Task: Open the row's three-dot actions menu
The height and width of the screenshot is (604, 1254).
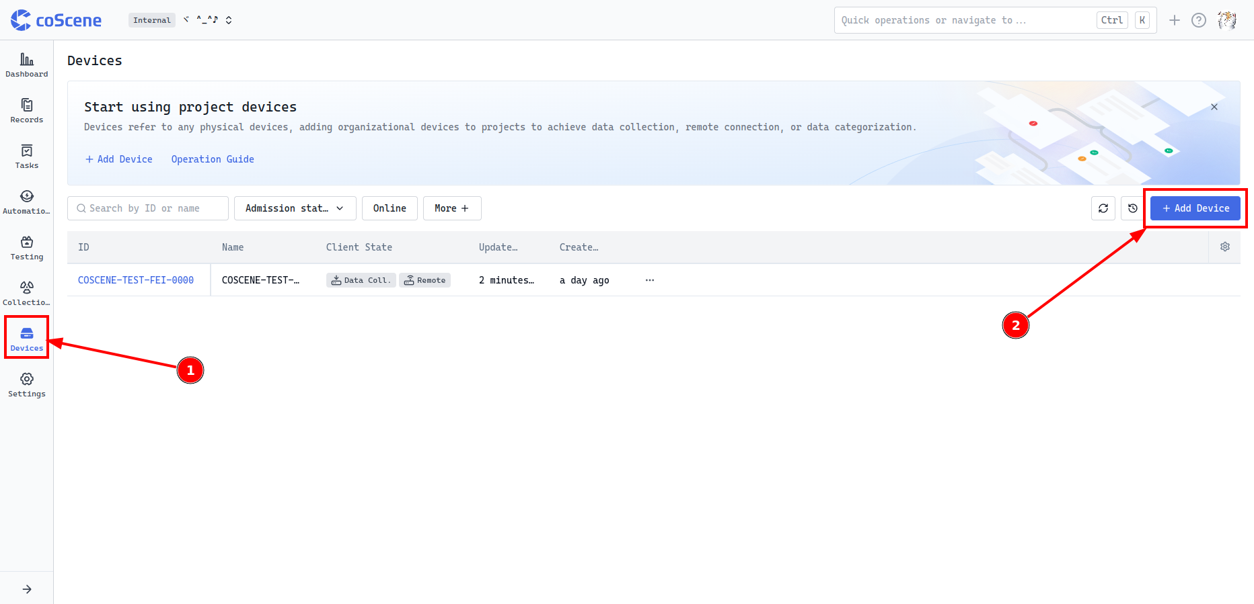Action: click(x=650, y=280)
